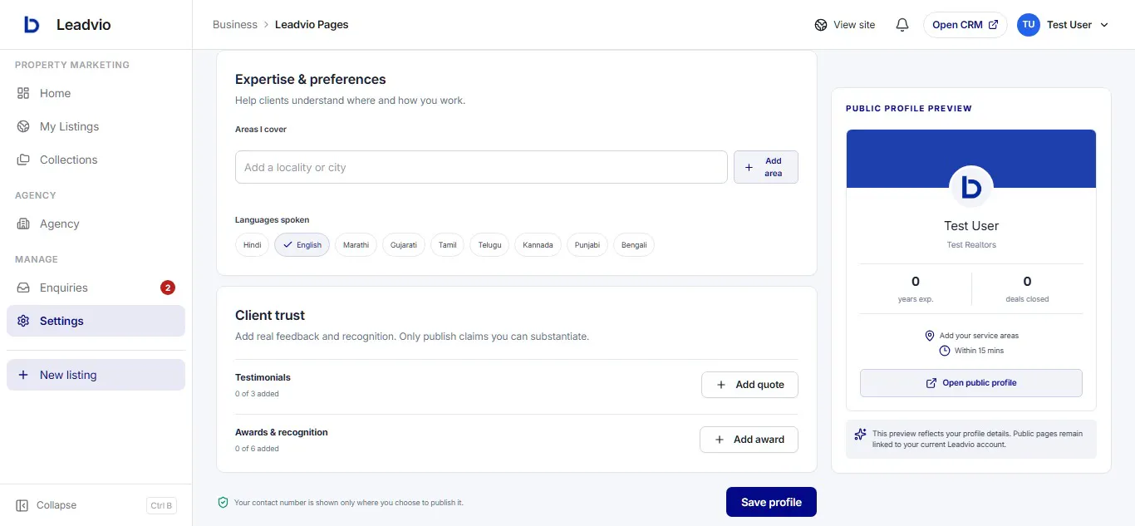Click the Enquiries inbox icon
The width and height of the screenshot is (1135, 526).
click(23, 288)
